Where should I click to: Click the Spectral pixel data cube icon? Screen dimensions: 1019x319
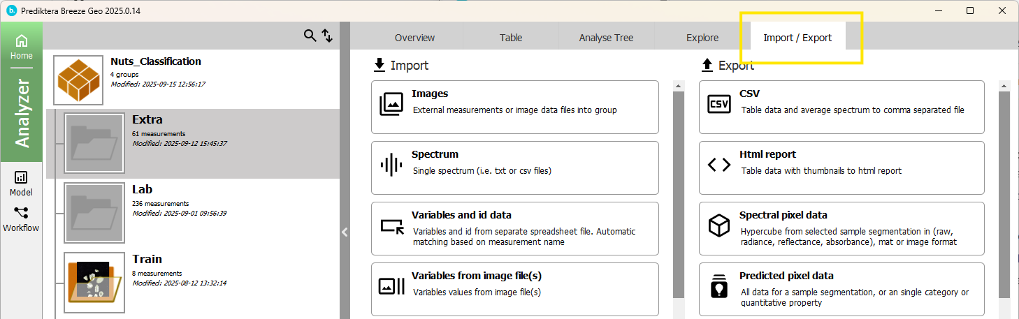point(719,225)
